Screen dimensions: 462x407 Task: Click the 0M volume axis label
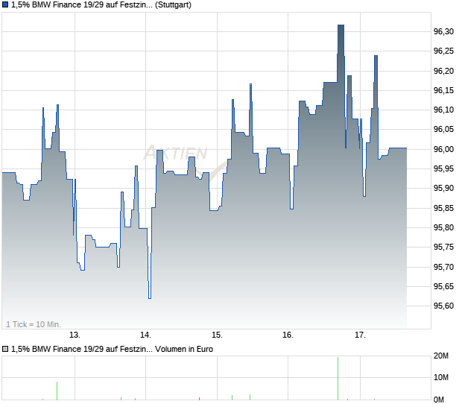tap(439, 400)
